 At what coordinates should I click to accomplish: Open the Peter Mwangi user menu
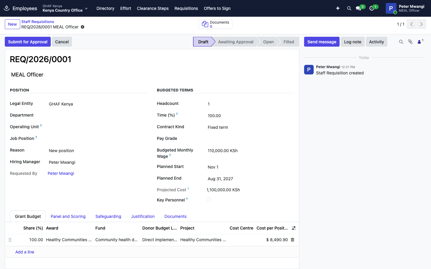tap(405, 8)
